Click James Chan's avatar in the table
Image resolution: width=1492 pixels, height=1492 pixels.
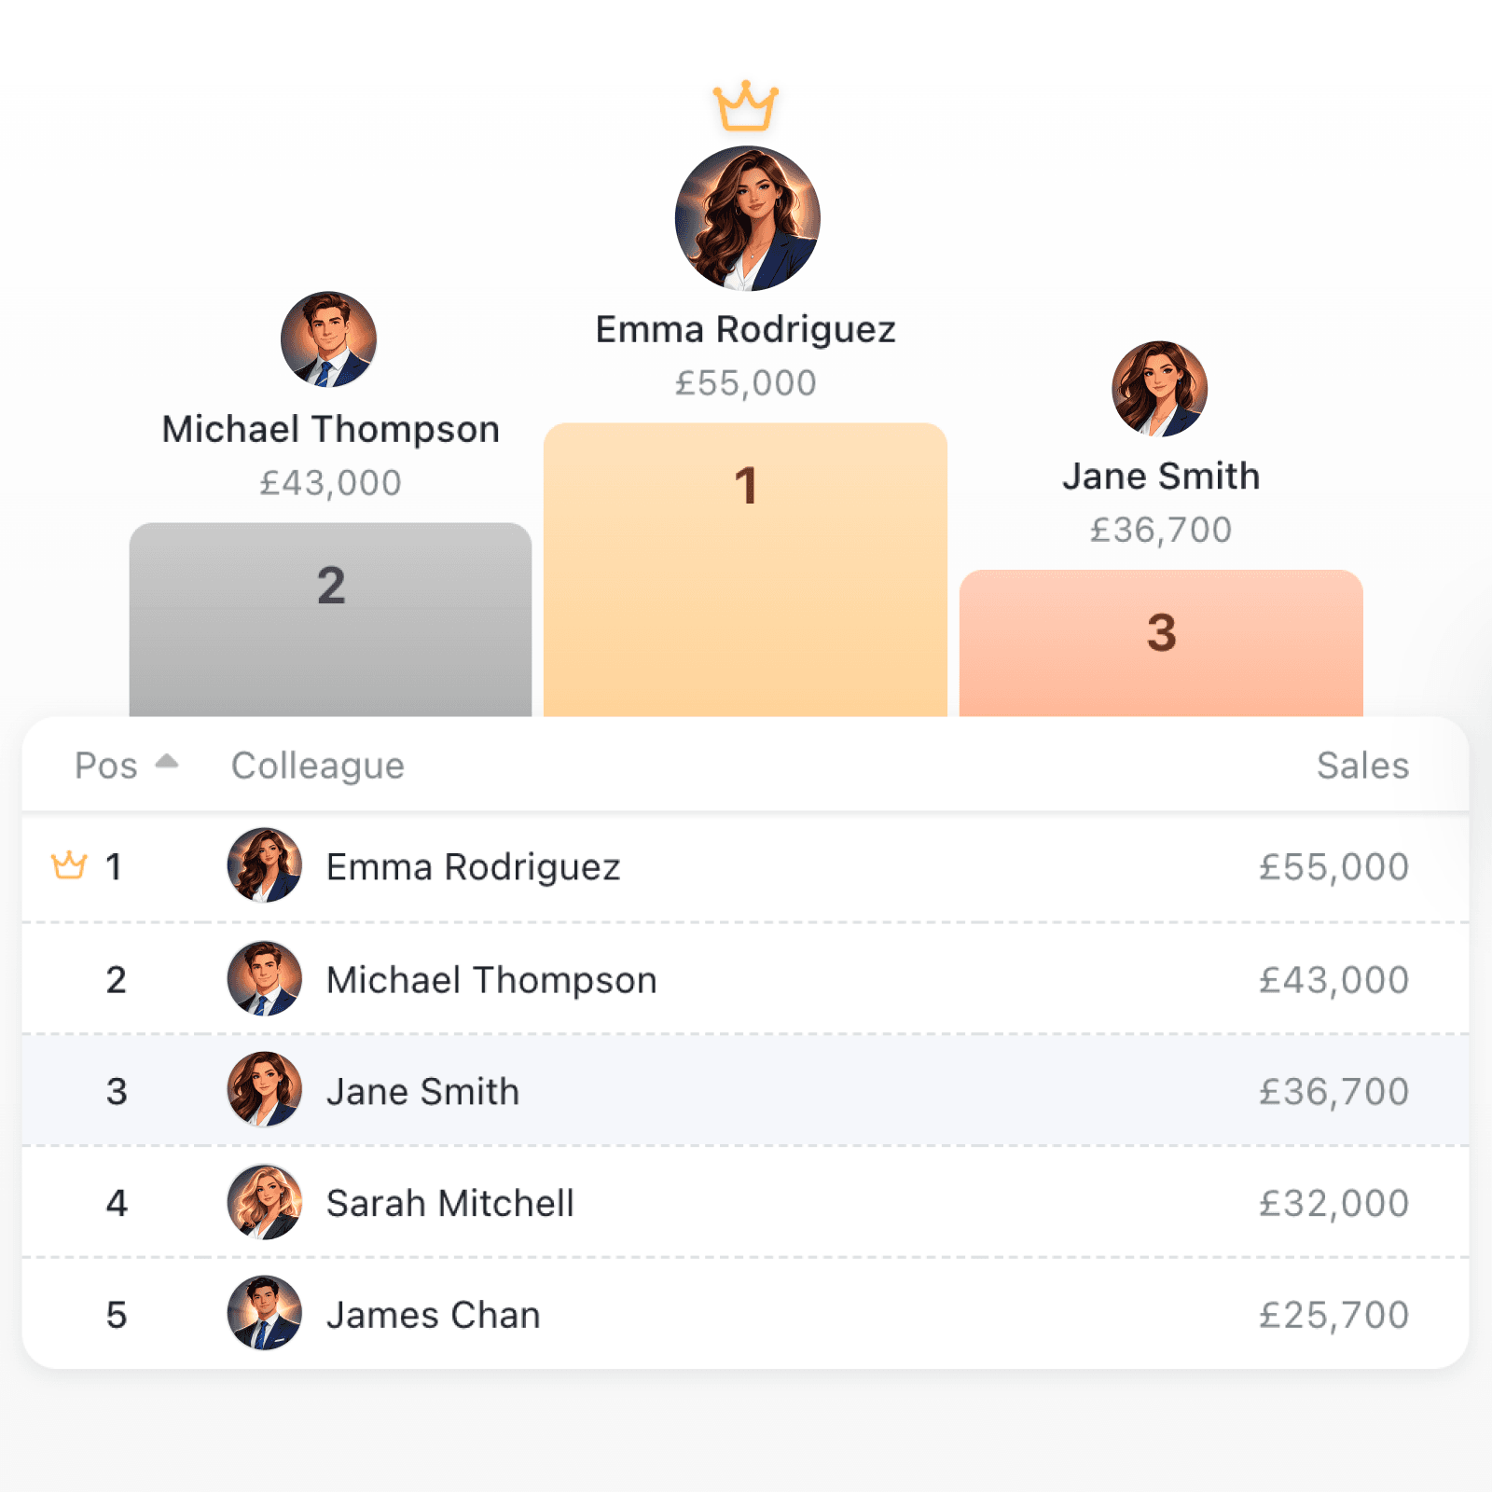pyautogui.click(x=266, y=1315)
